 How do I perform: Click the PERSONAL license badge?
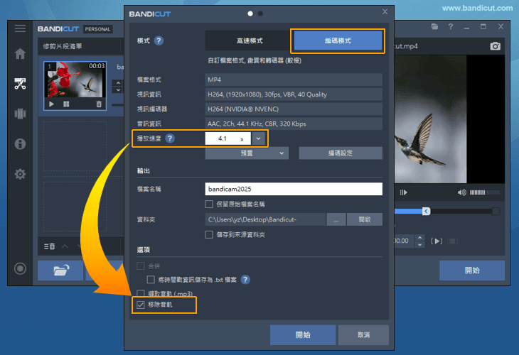click(x=97, y=29)
